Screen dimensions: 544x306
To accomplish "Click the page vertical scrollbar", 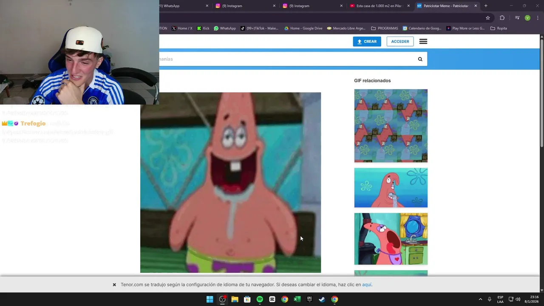I will (x=542, y=93).
